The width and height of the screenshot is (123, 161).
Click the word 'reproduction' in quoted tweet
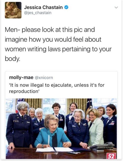(24, 91)
